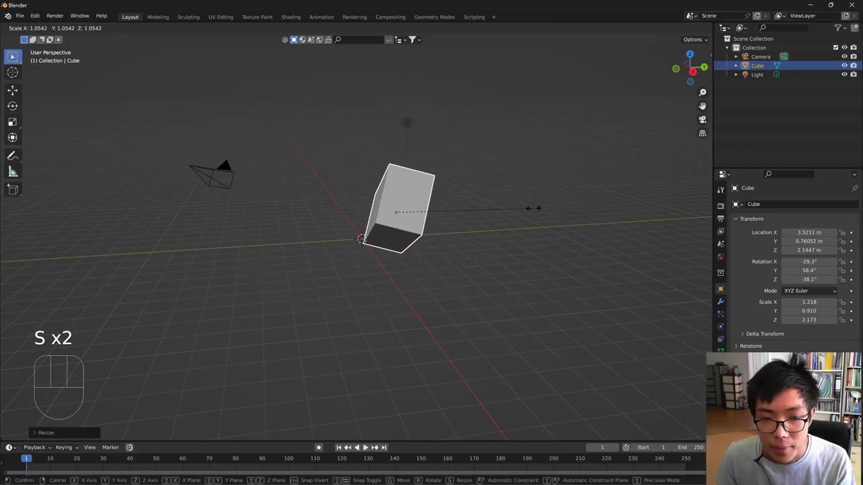Toggle the Camera eye visibility icon
The width and height of the screenshot is (863, 485).
(844, 57)
